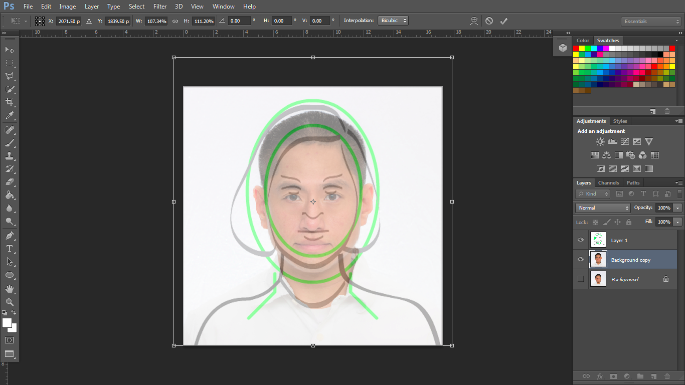Open the Levels adjustment
The height and width of the screenshot is (385, 685).
click(x=612, y=141)
